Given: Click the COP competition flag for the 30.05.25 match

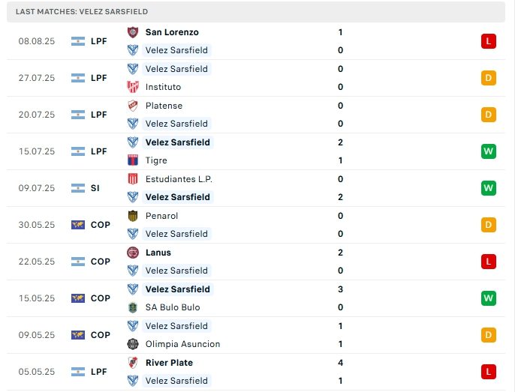Looking at the screenshot, I should (78, 225).
